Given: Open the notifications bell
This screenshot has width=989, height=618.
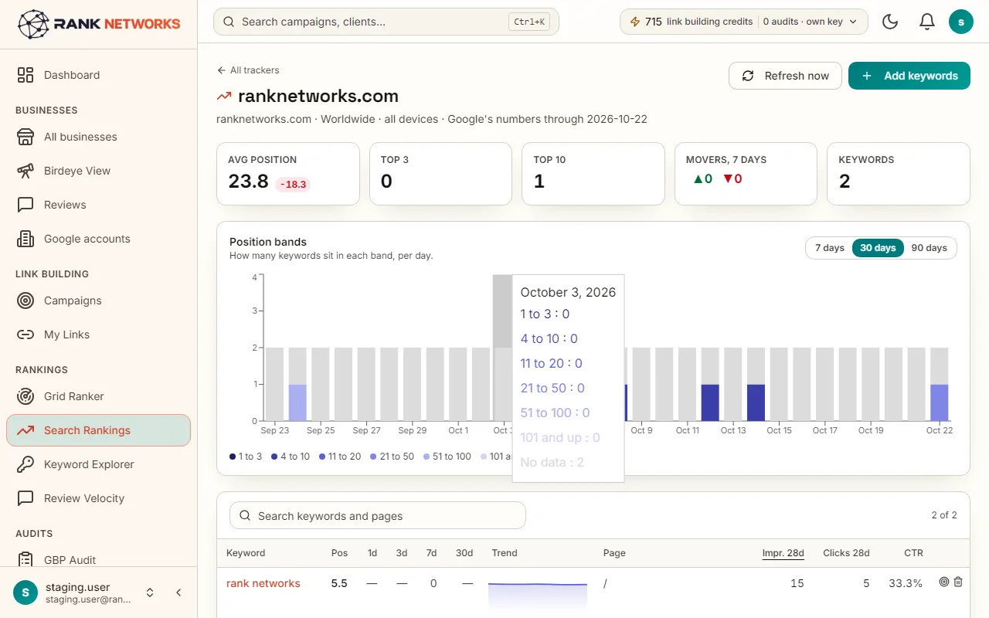Looking at the screenshot, I should click(x=927, y=22).
